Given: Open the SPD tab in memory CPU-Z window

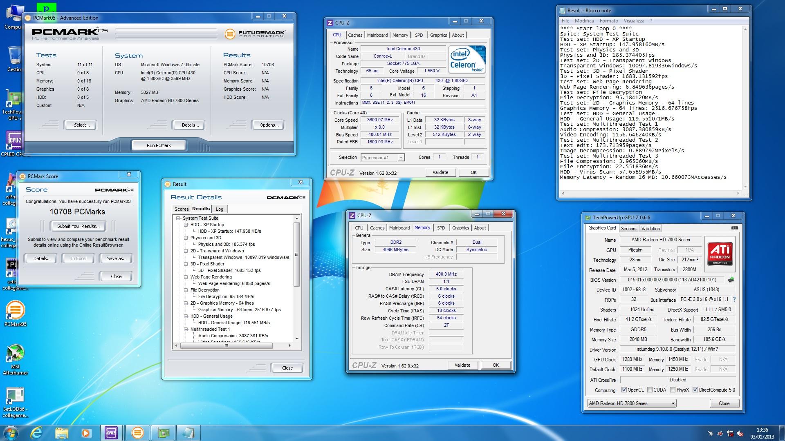Looking at the screenshot, I should [x=441, y=228].
